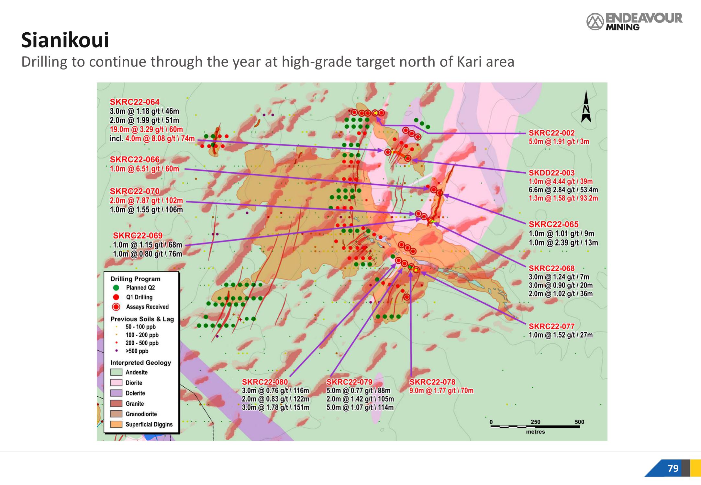Click the Diorite color swatch in legend
The image size is (701, 485).
click(x=116, y=383)
